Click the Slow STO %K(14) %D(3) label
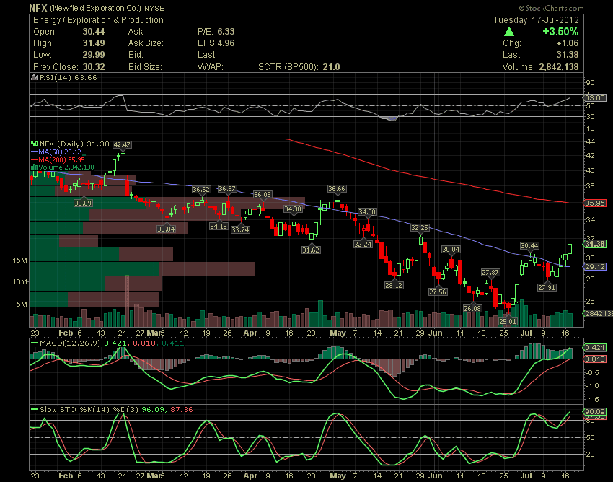The image size is (613, 482). tap(89, 410)
